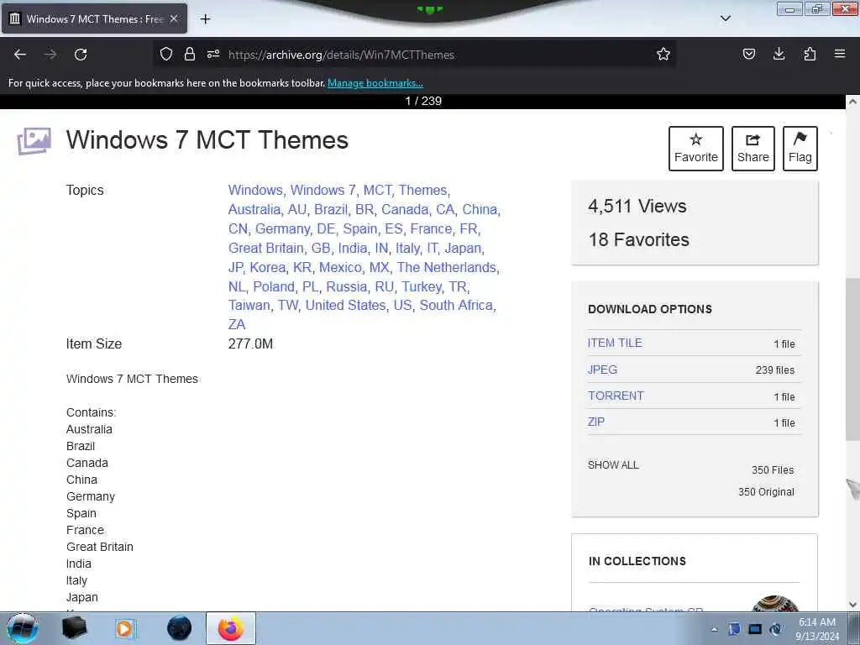Click the 277.0M item size value
The image size is (860, 645).
(x=250, y=343)
